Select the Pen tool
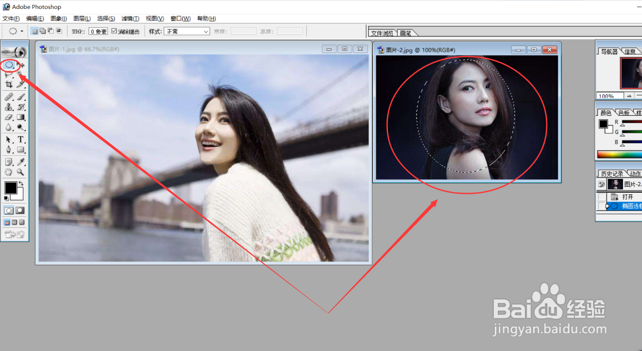 click(9, 149)
